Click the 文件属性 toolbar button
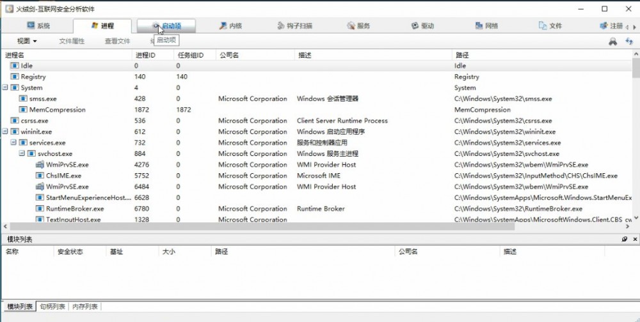Screen dimensions: 640x322 coord(72,41)
